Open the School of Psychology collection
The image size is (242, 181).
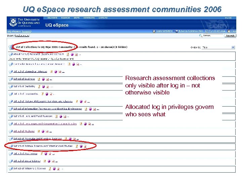(26, 154)
